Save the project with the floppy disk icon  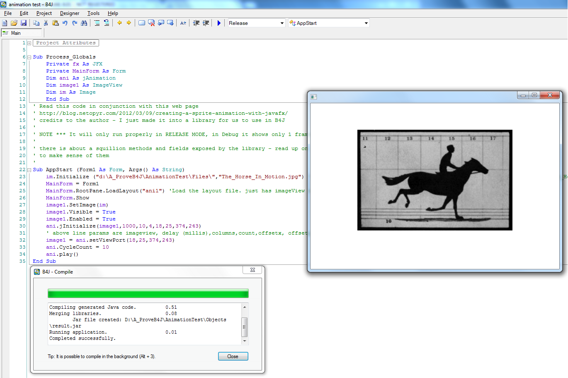coord(24,23)
